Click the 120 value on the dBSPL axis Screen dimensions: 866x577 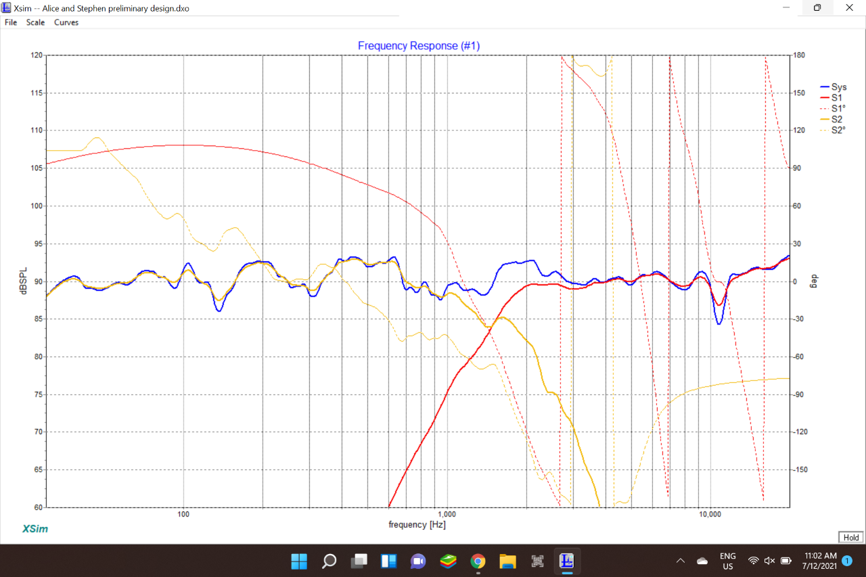(x=37, y=55)
